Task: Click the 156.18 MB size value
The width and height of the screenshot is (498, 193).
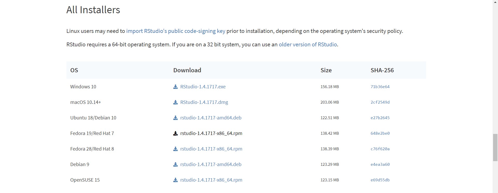Action: pos(330,87)
